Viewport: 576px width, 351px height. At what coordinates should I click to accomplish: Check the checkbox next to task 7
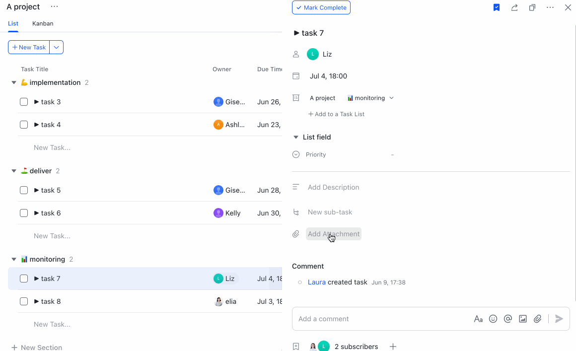click(23, 279)
